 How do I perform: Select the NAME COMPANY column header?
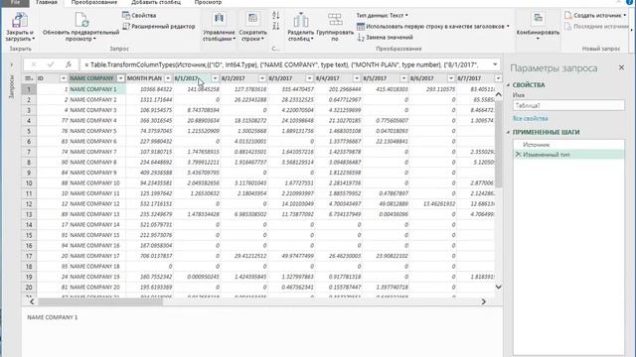point(92,78)
